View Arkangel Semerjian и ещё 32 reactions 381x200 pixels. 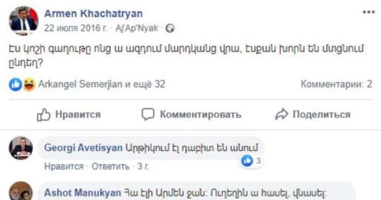point(102,84)
